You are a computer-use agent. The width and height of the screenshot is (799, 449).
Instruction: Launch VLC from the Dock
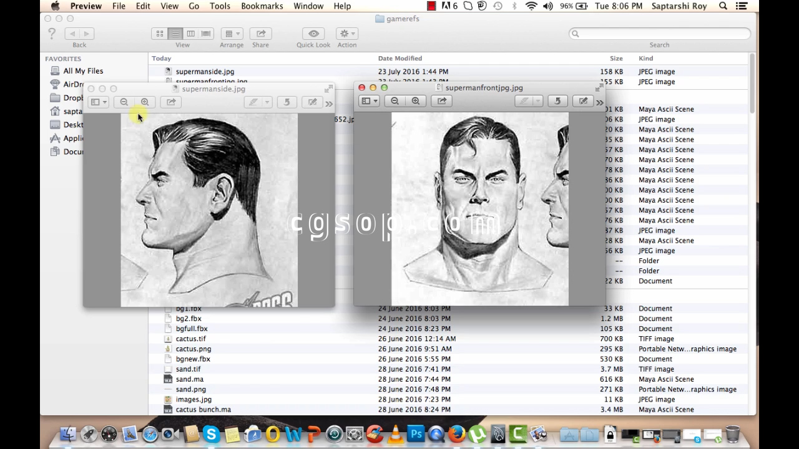pos(395,433)
